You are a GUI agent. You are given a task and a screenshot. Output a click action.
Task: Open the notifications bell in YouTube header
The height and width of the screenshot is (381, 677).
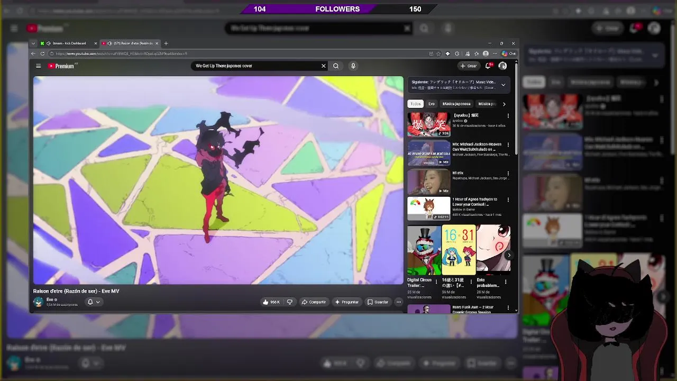(489, 66)
